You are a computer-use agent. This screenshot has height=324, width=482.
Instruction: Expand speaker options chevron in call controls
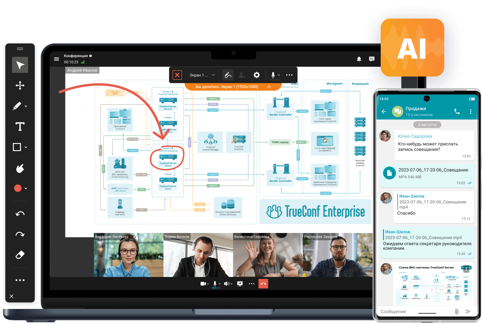click(x=231, y=284)
